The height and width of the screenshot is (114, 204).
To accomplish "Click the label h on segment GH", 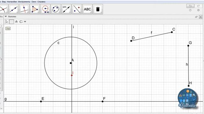I will coord(187,64).
